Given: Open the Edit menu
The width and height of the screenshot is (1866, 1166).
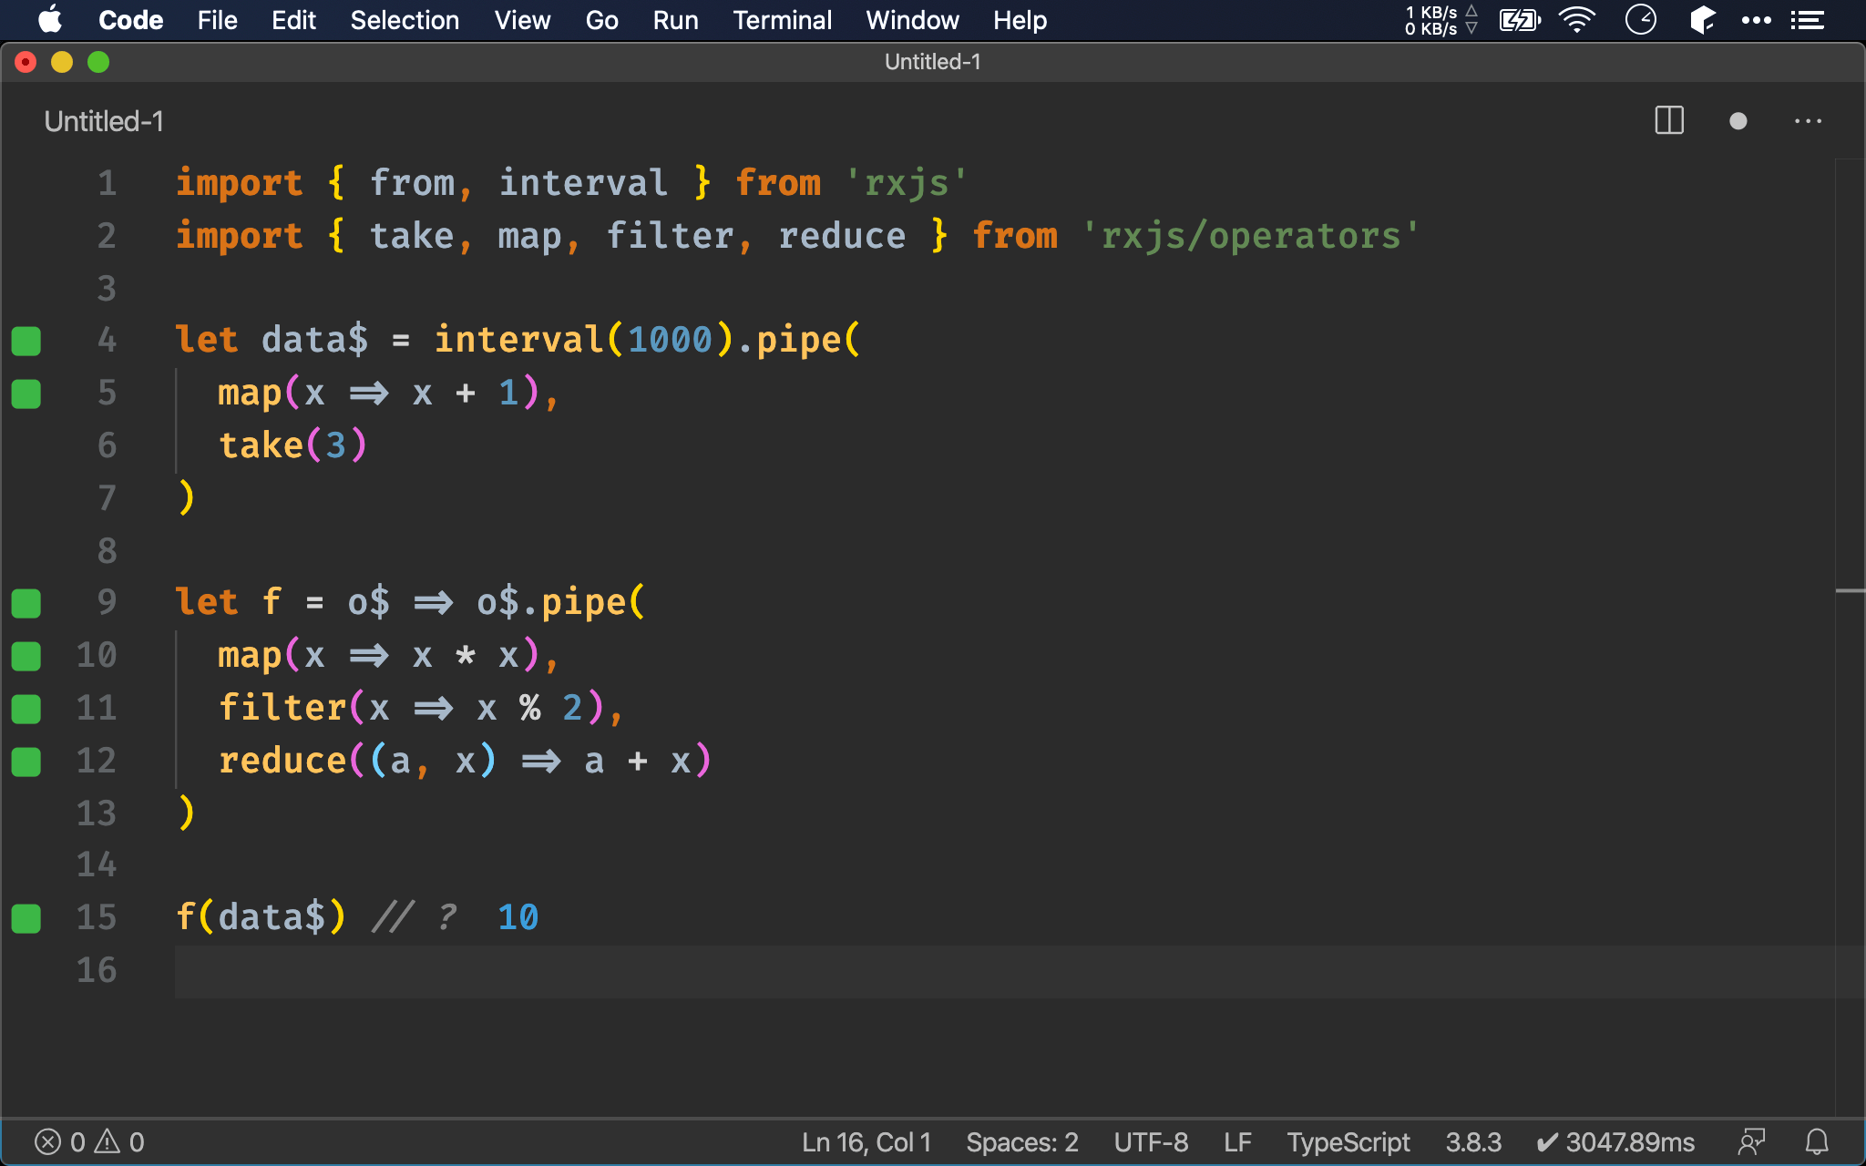Looking at the screenshot, I should (293, 20).
